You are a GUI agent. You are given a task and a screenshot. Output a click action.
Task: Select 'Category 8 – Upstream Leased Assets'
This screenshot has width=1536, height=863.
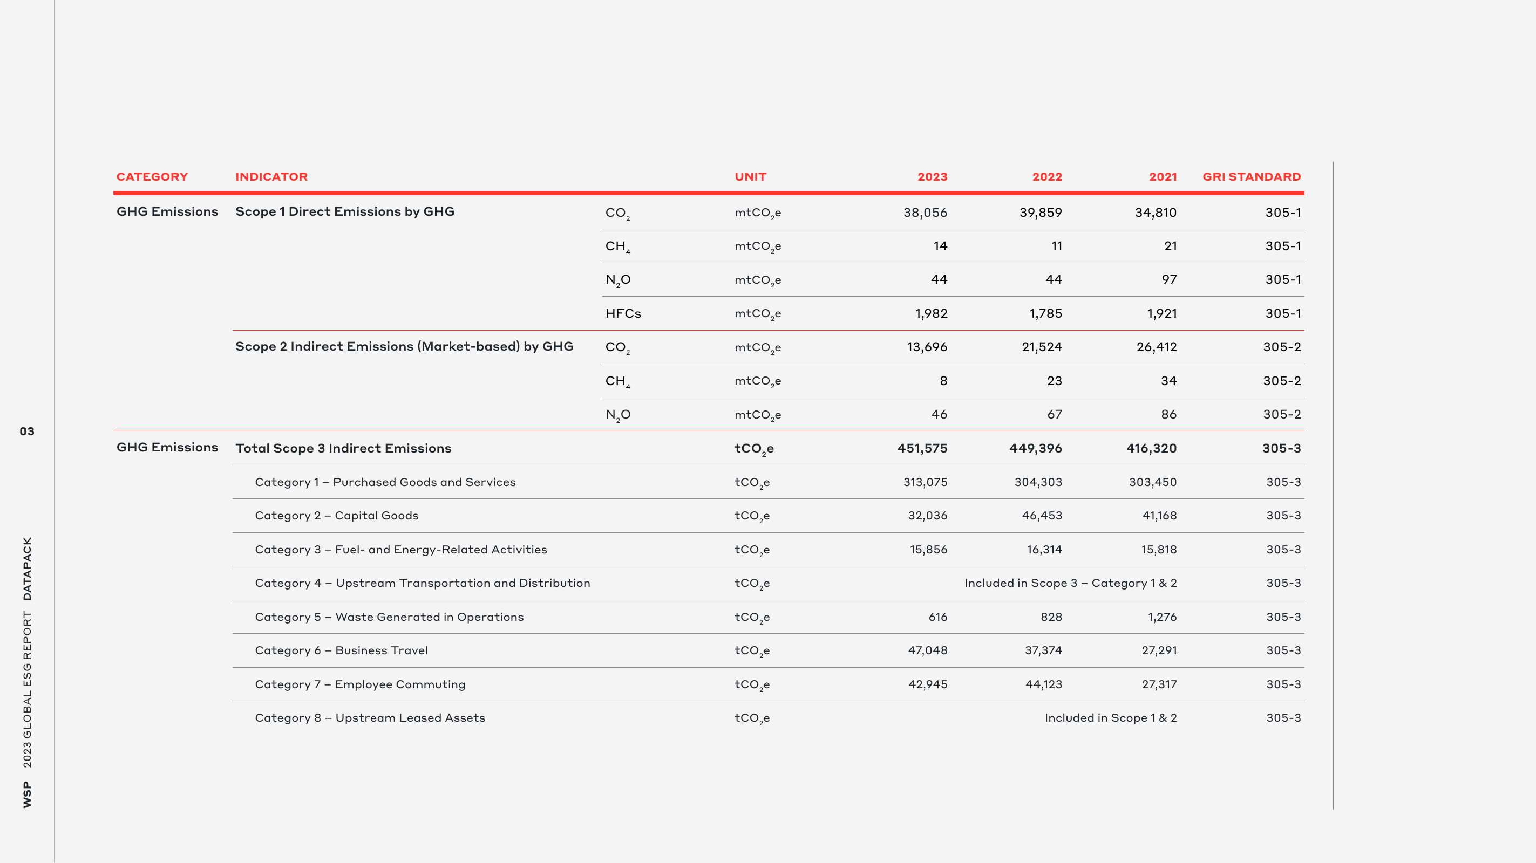click(x=370, y=717)
